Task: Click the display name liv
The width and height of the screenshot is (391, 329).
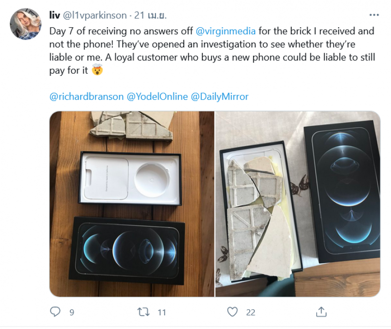Action: click(55, 15)
